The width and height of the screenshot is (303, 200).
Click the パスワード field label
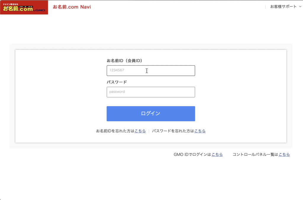coord(117,82)
